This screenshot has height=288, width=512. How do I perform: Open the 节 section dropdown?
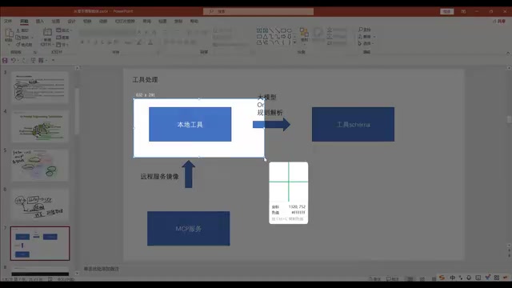click(x=62, y=45)
